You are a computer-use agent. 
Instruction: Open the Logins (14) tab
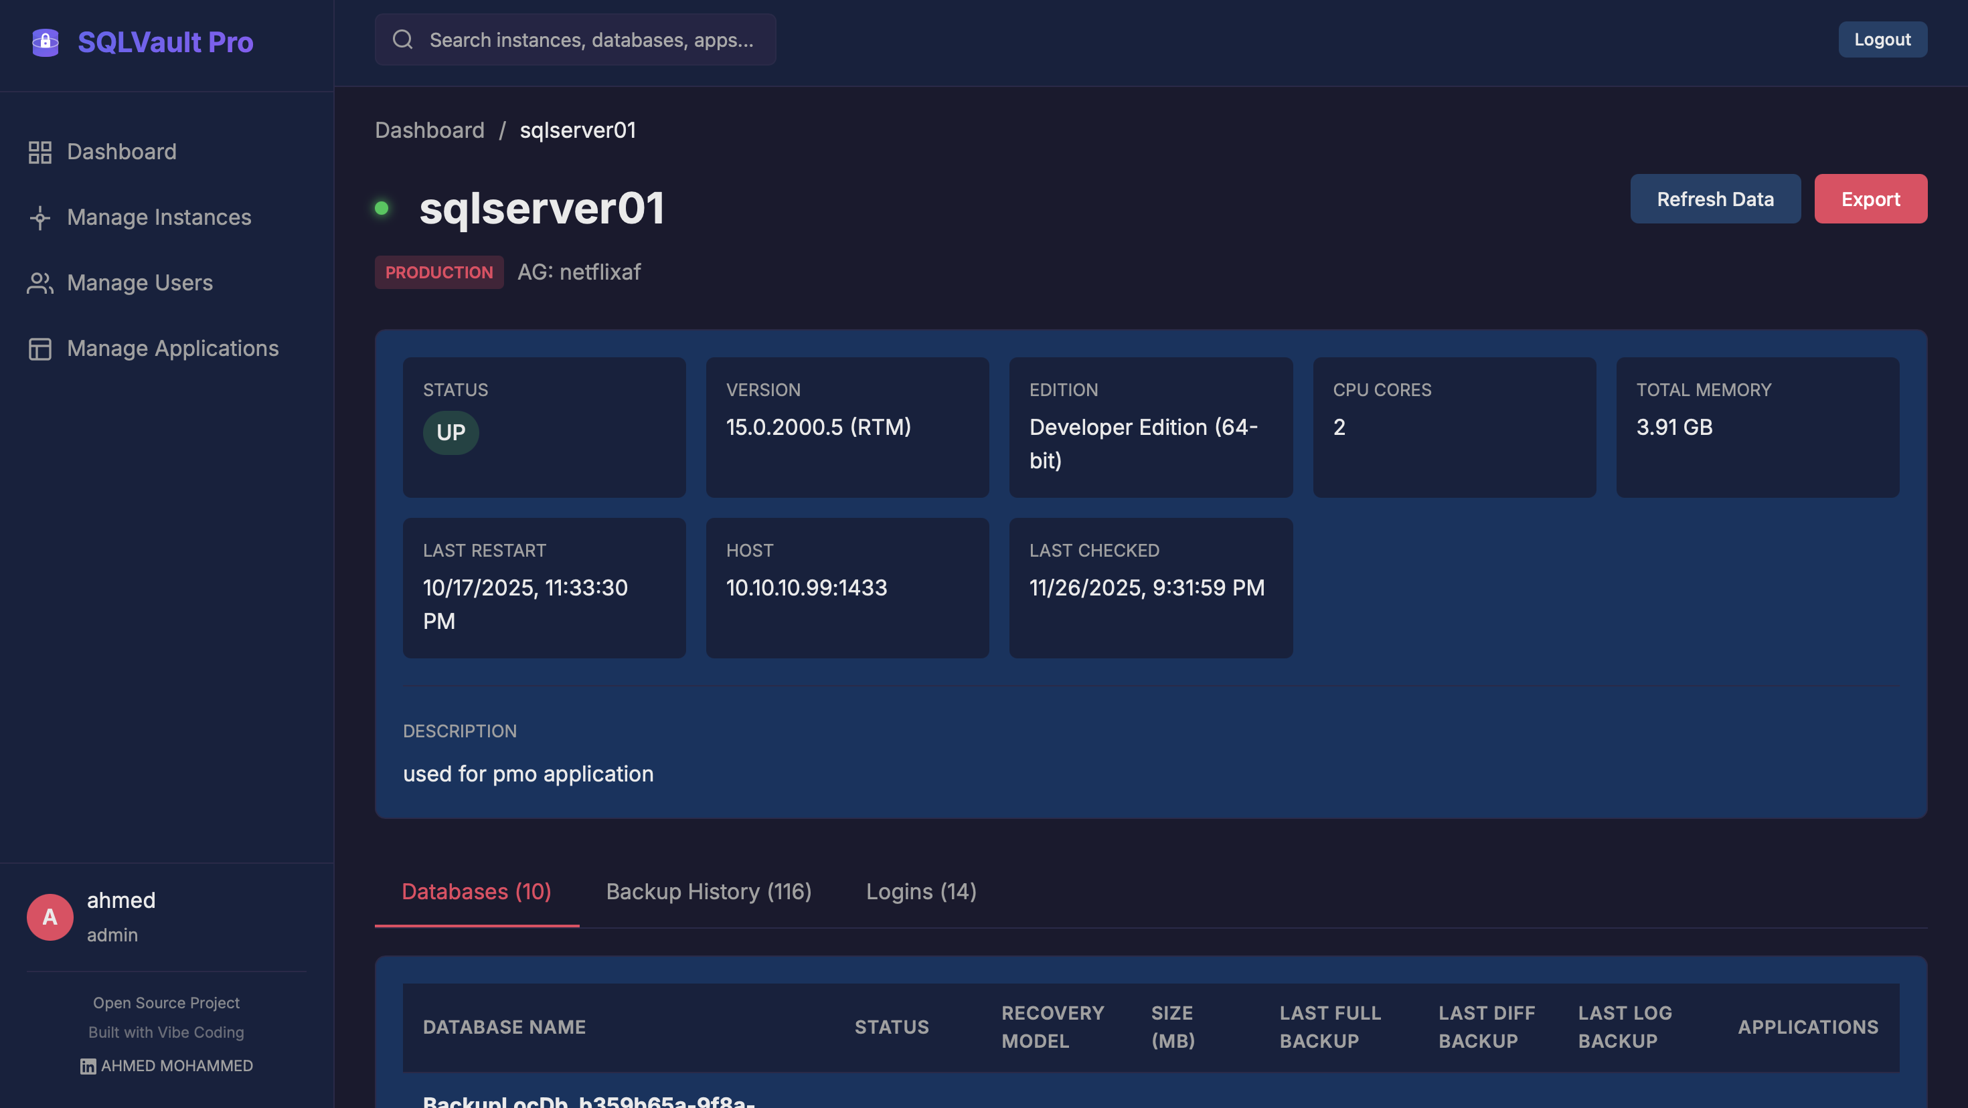(920, 891)
